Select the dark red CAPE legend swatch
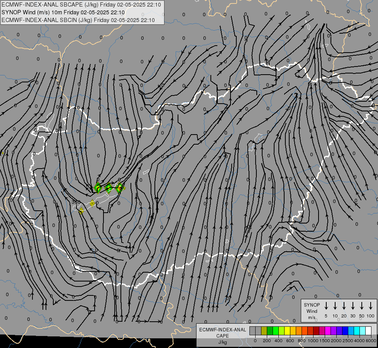Viewport: 378px width, 348px height. click(x=316, y=331)
